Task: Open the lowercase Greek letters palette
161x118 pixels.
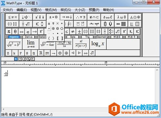Action: [121, 17]
